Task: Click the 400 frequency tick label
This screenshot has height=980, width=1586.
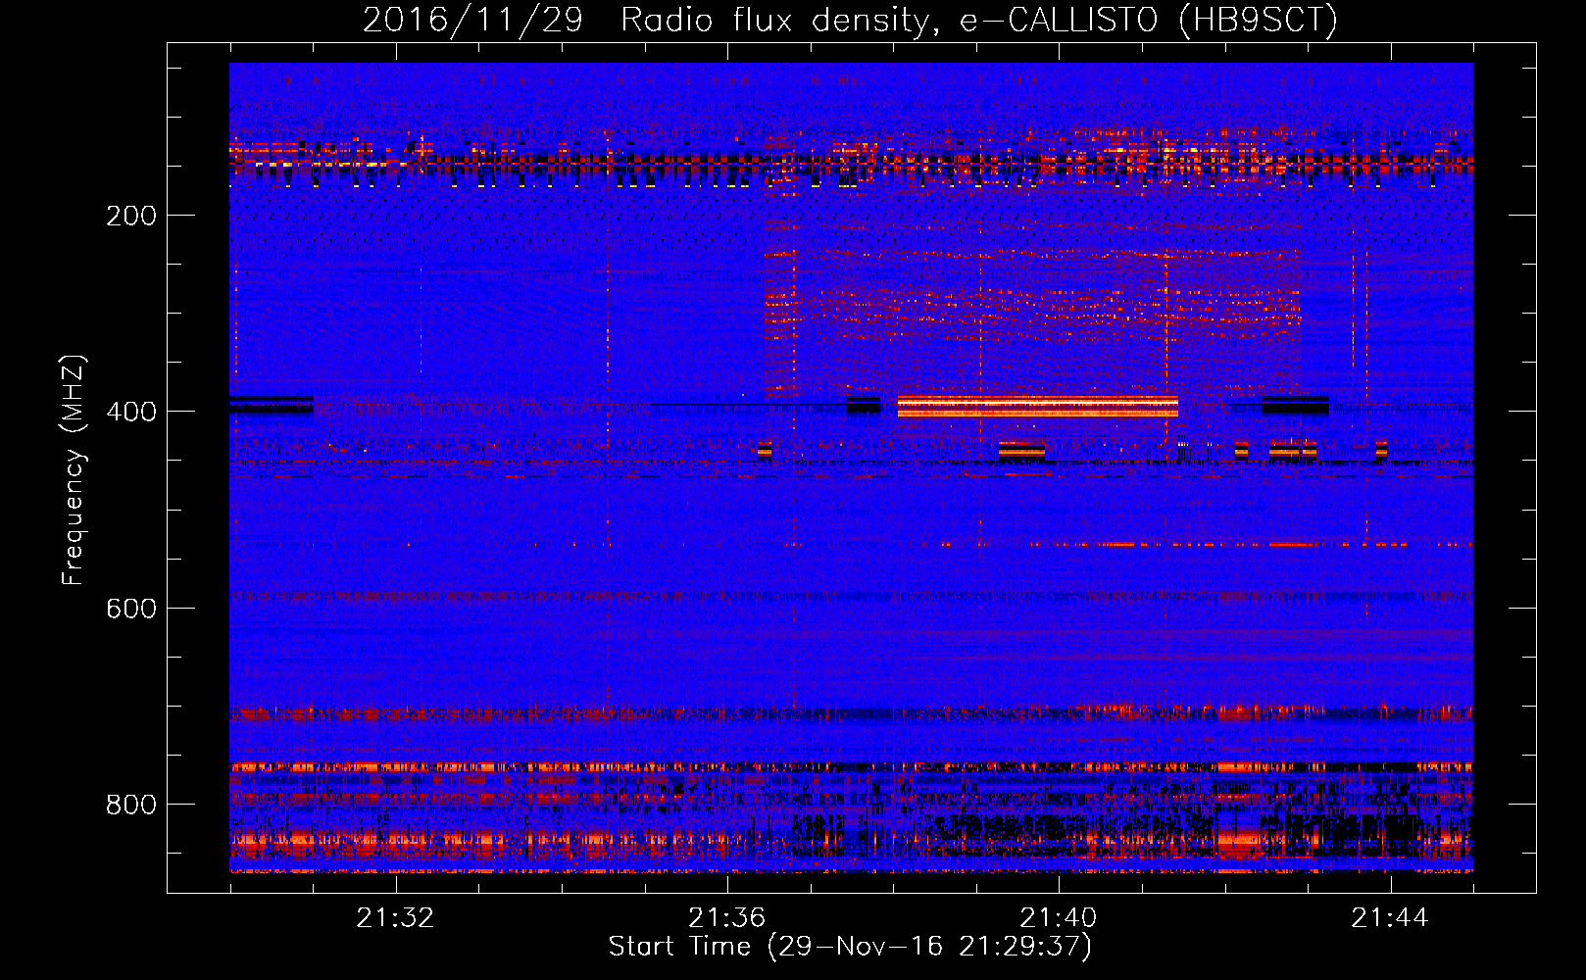Action: pos(131,412)
